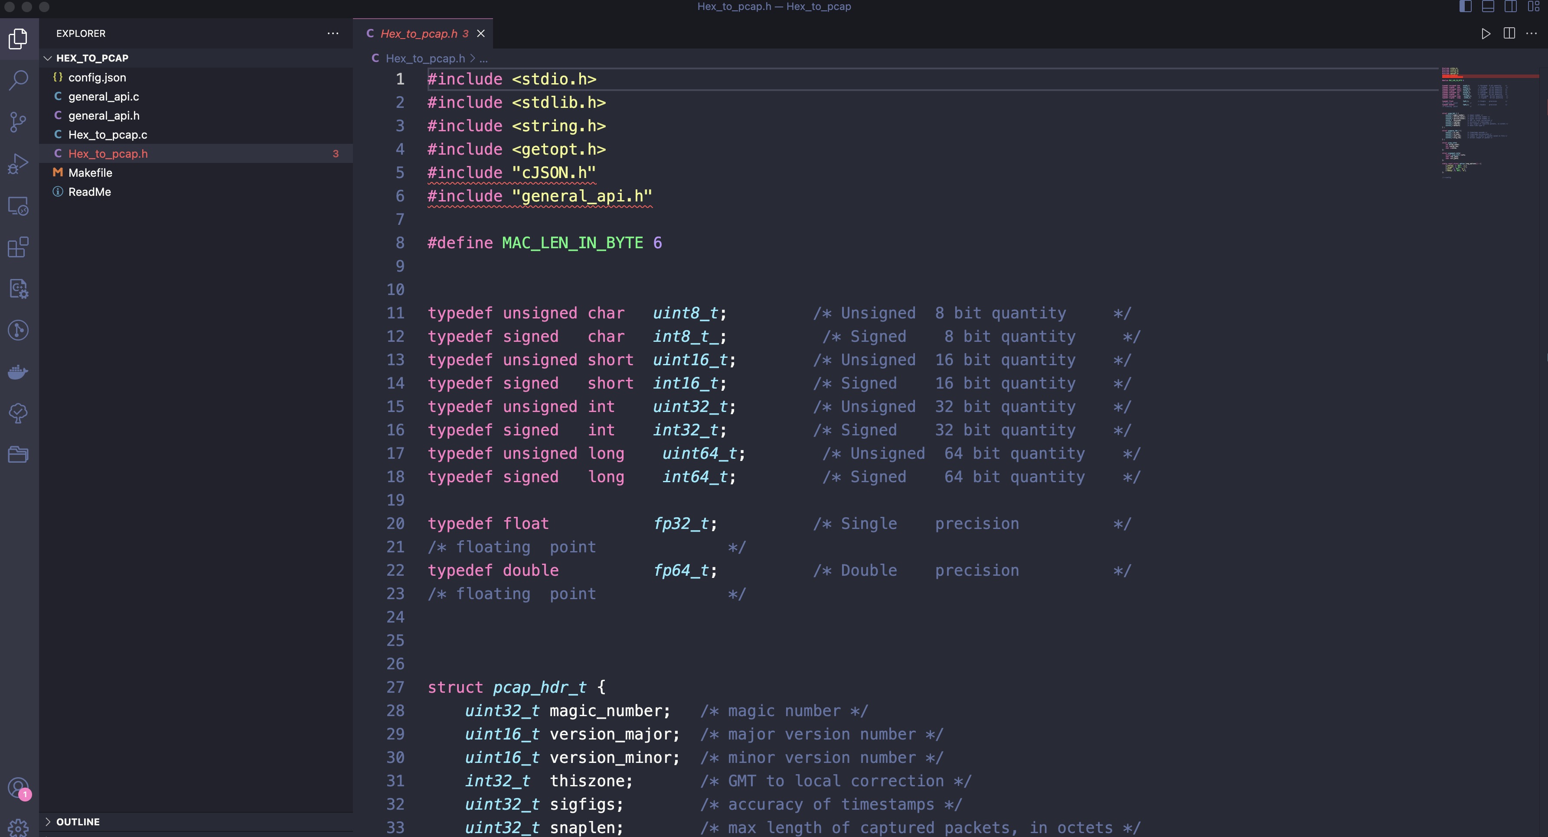Screen dimensions: 1548x837
Task: Select Hex_to_pcap.h in file tree
Action: (196, 154)
